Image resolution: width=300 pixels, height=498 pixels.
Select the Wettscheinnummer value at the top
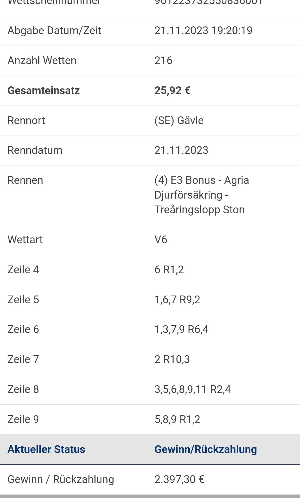pos(208,2)
